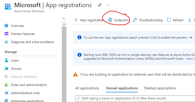Screen dimensions: 195x102
Task: Go to Users in Manage section
Action: (x=15, y=60)
